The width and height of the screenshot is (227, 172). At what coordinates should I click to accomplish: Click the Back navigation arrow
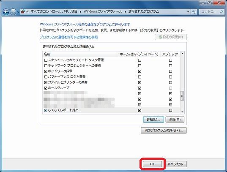point(6,12)
